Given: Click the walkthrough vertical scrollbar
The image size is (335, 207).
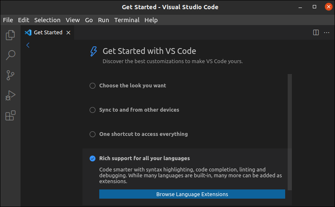Looking at the screenshot, I should 290,132.
